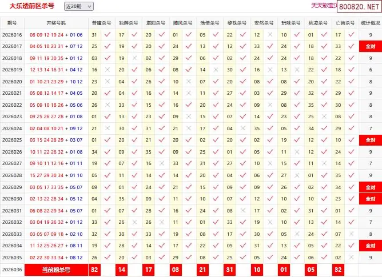This screenshot has height=277, width=382.
Task: Click the X mark for 安然杀号 in row 2026016
Action: (x=270, y=35)
